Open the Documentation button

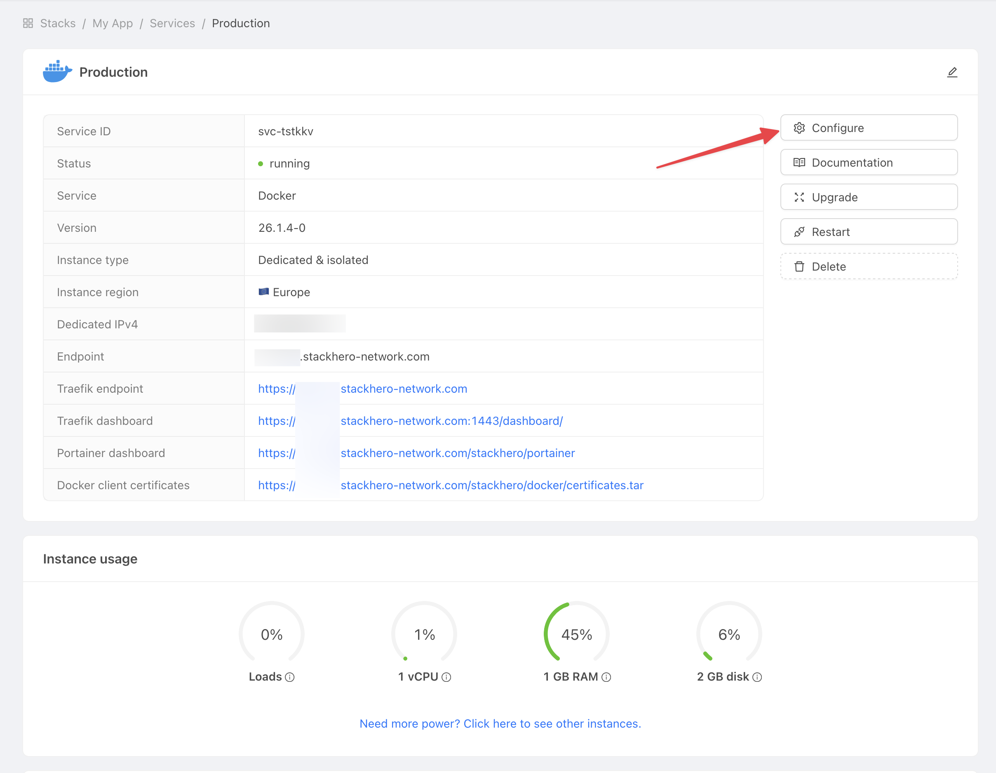pyautogui.click(x=868, y=163)
